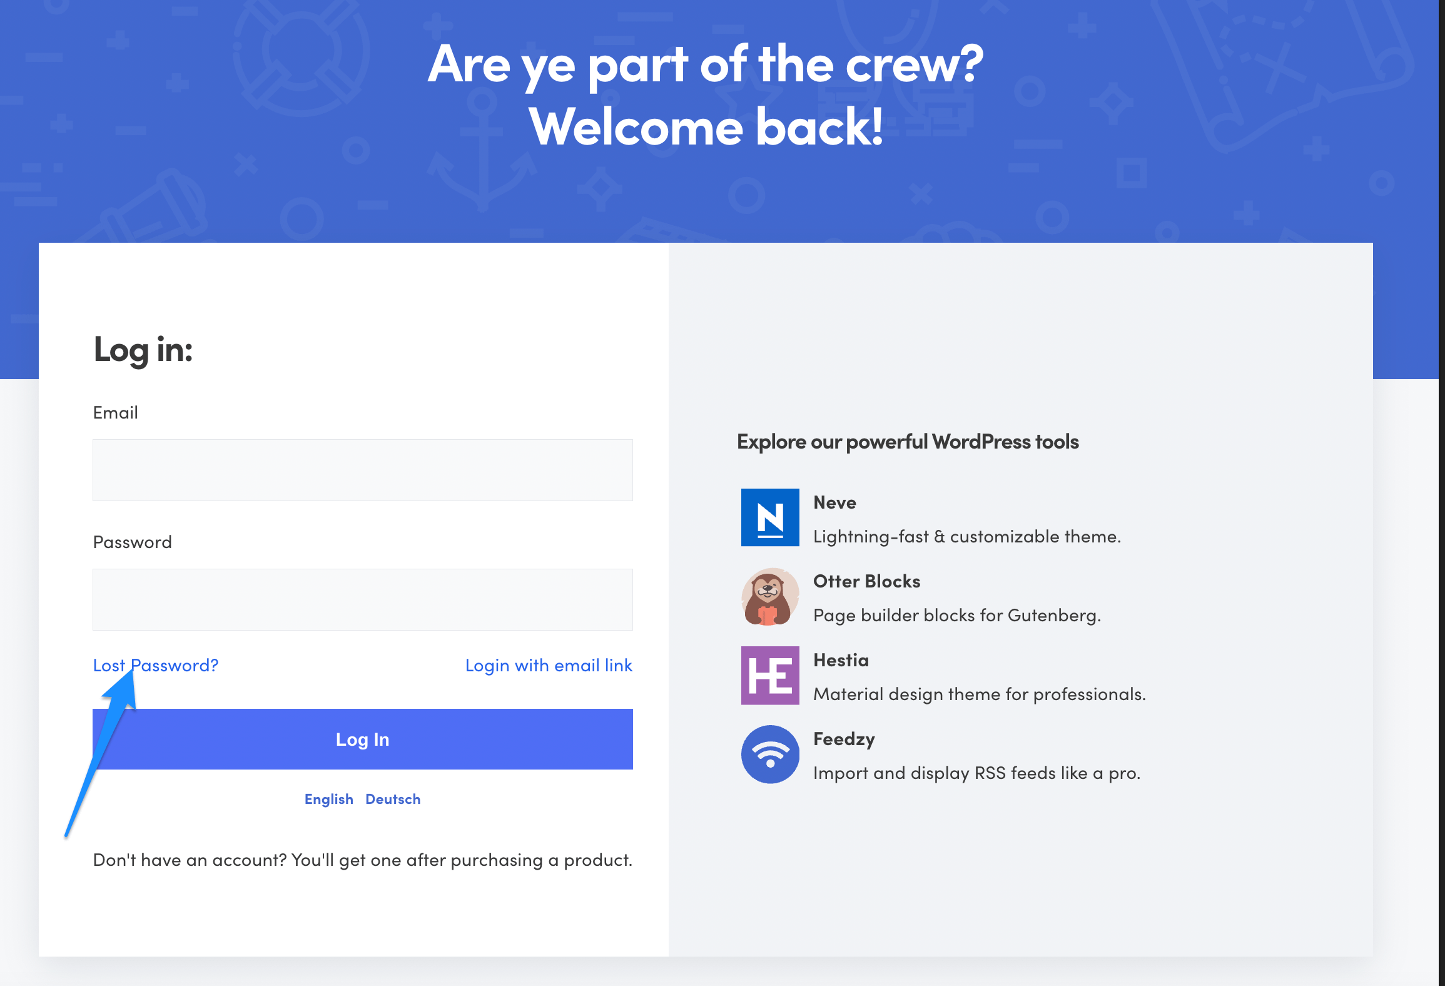Click the Feedzy RSS wifi icon
The image size is (1445, 986).
769,754
